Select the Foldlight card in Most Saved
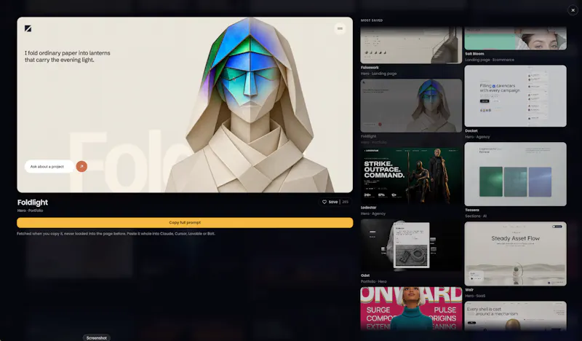582x341 pixels. click(x=411, y=106)
